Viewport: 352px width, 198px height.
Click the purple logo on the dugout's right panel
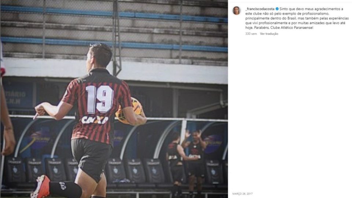[x=213, y=143]
